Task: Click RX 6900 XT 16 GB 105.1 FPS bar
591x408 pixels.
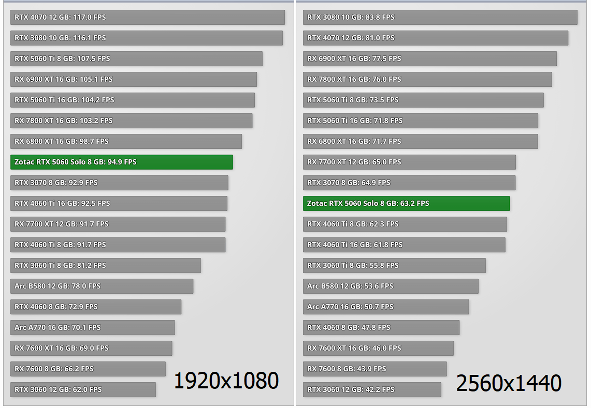Action: pos(134,80)
